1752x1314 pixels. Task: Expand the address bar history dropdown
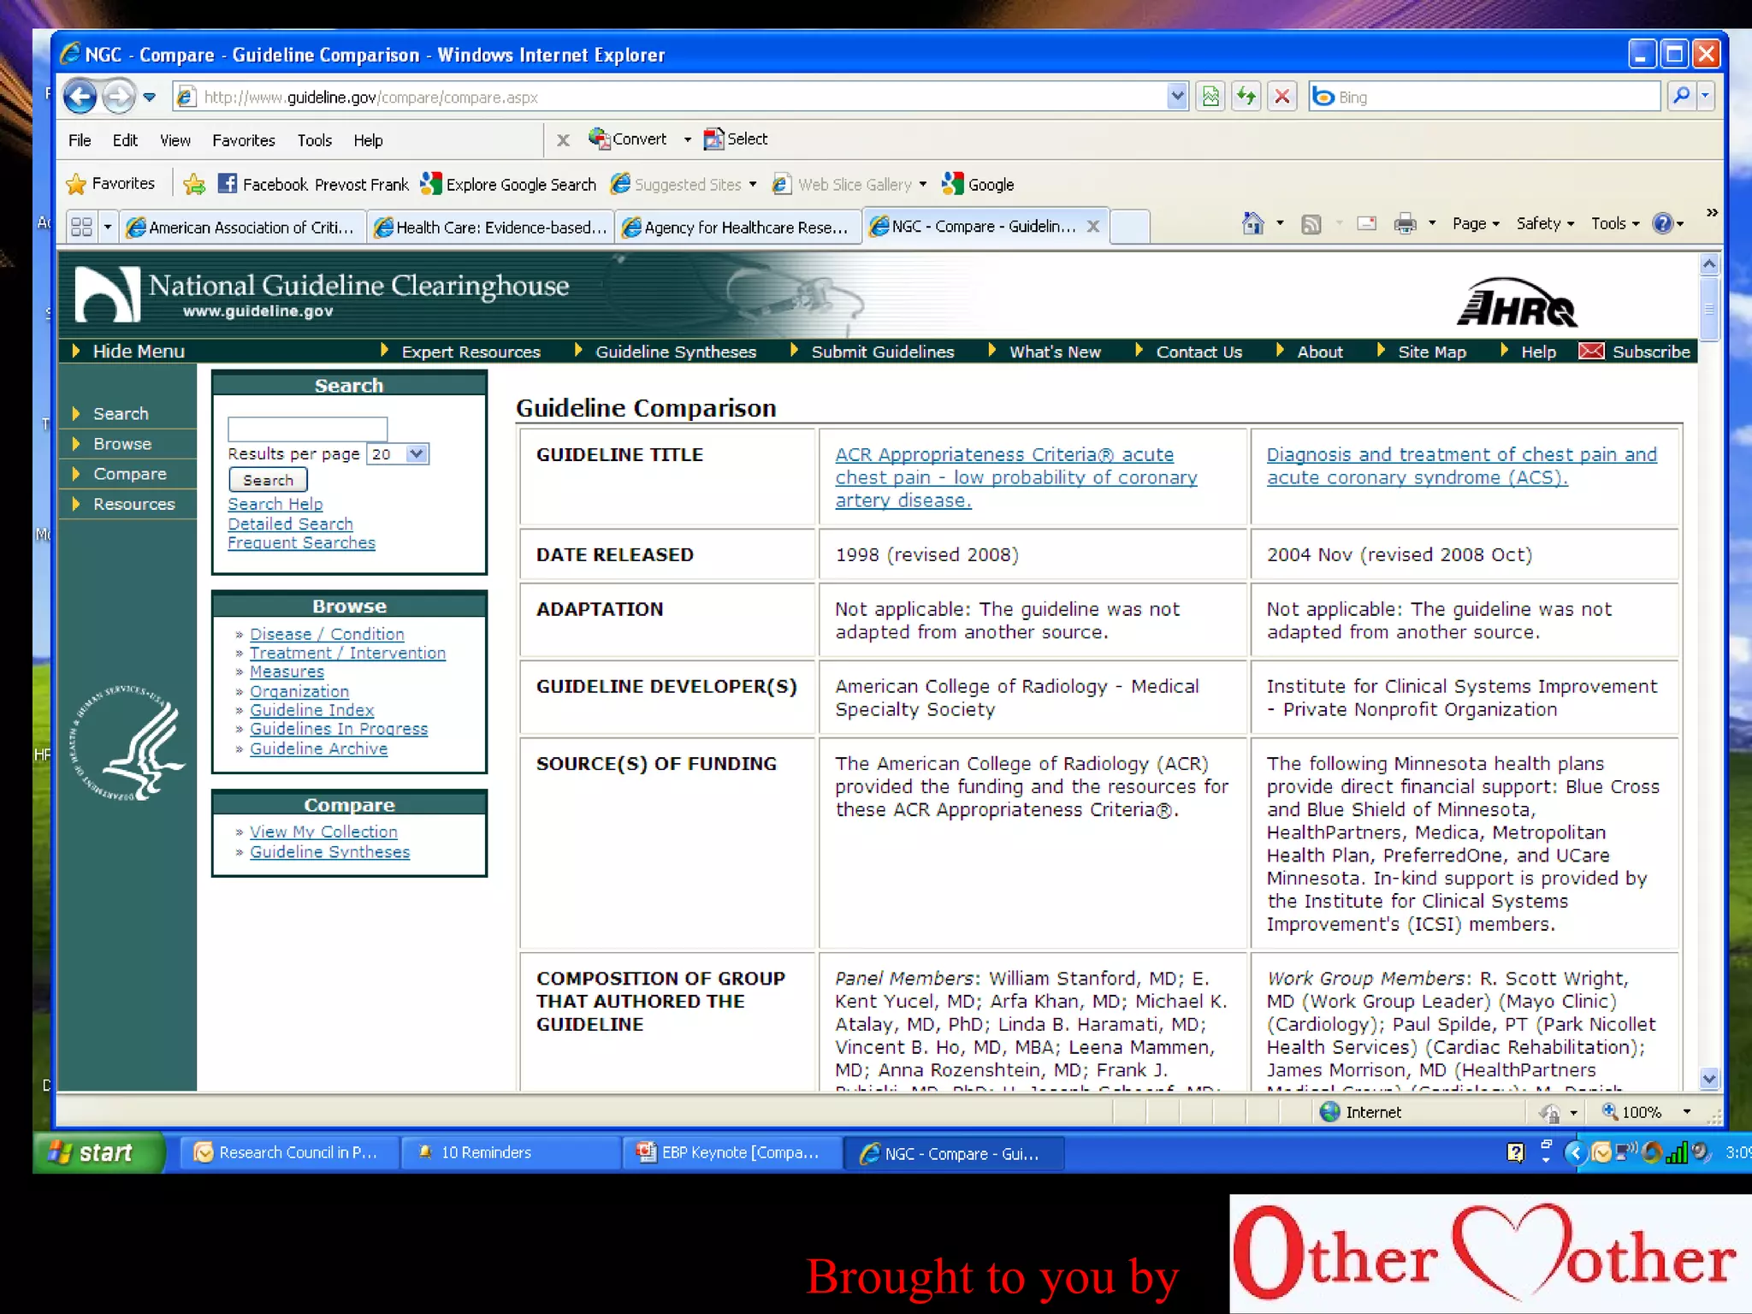point(1176,97)
